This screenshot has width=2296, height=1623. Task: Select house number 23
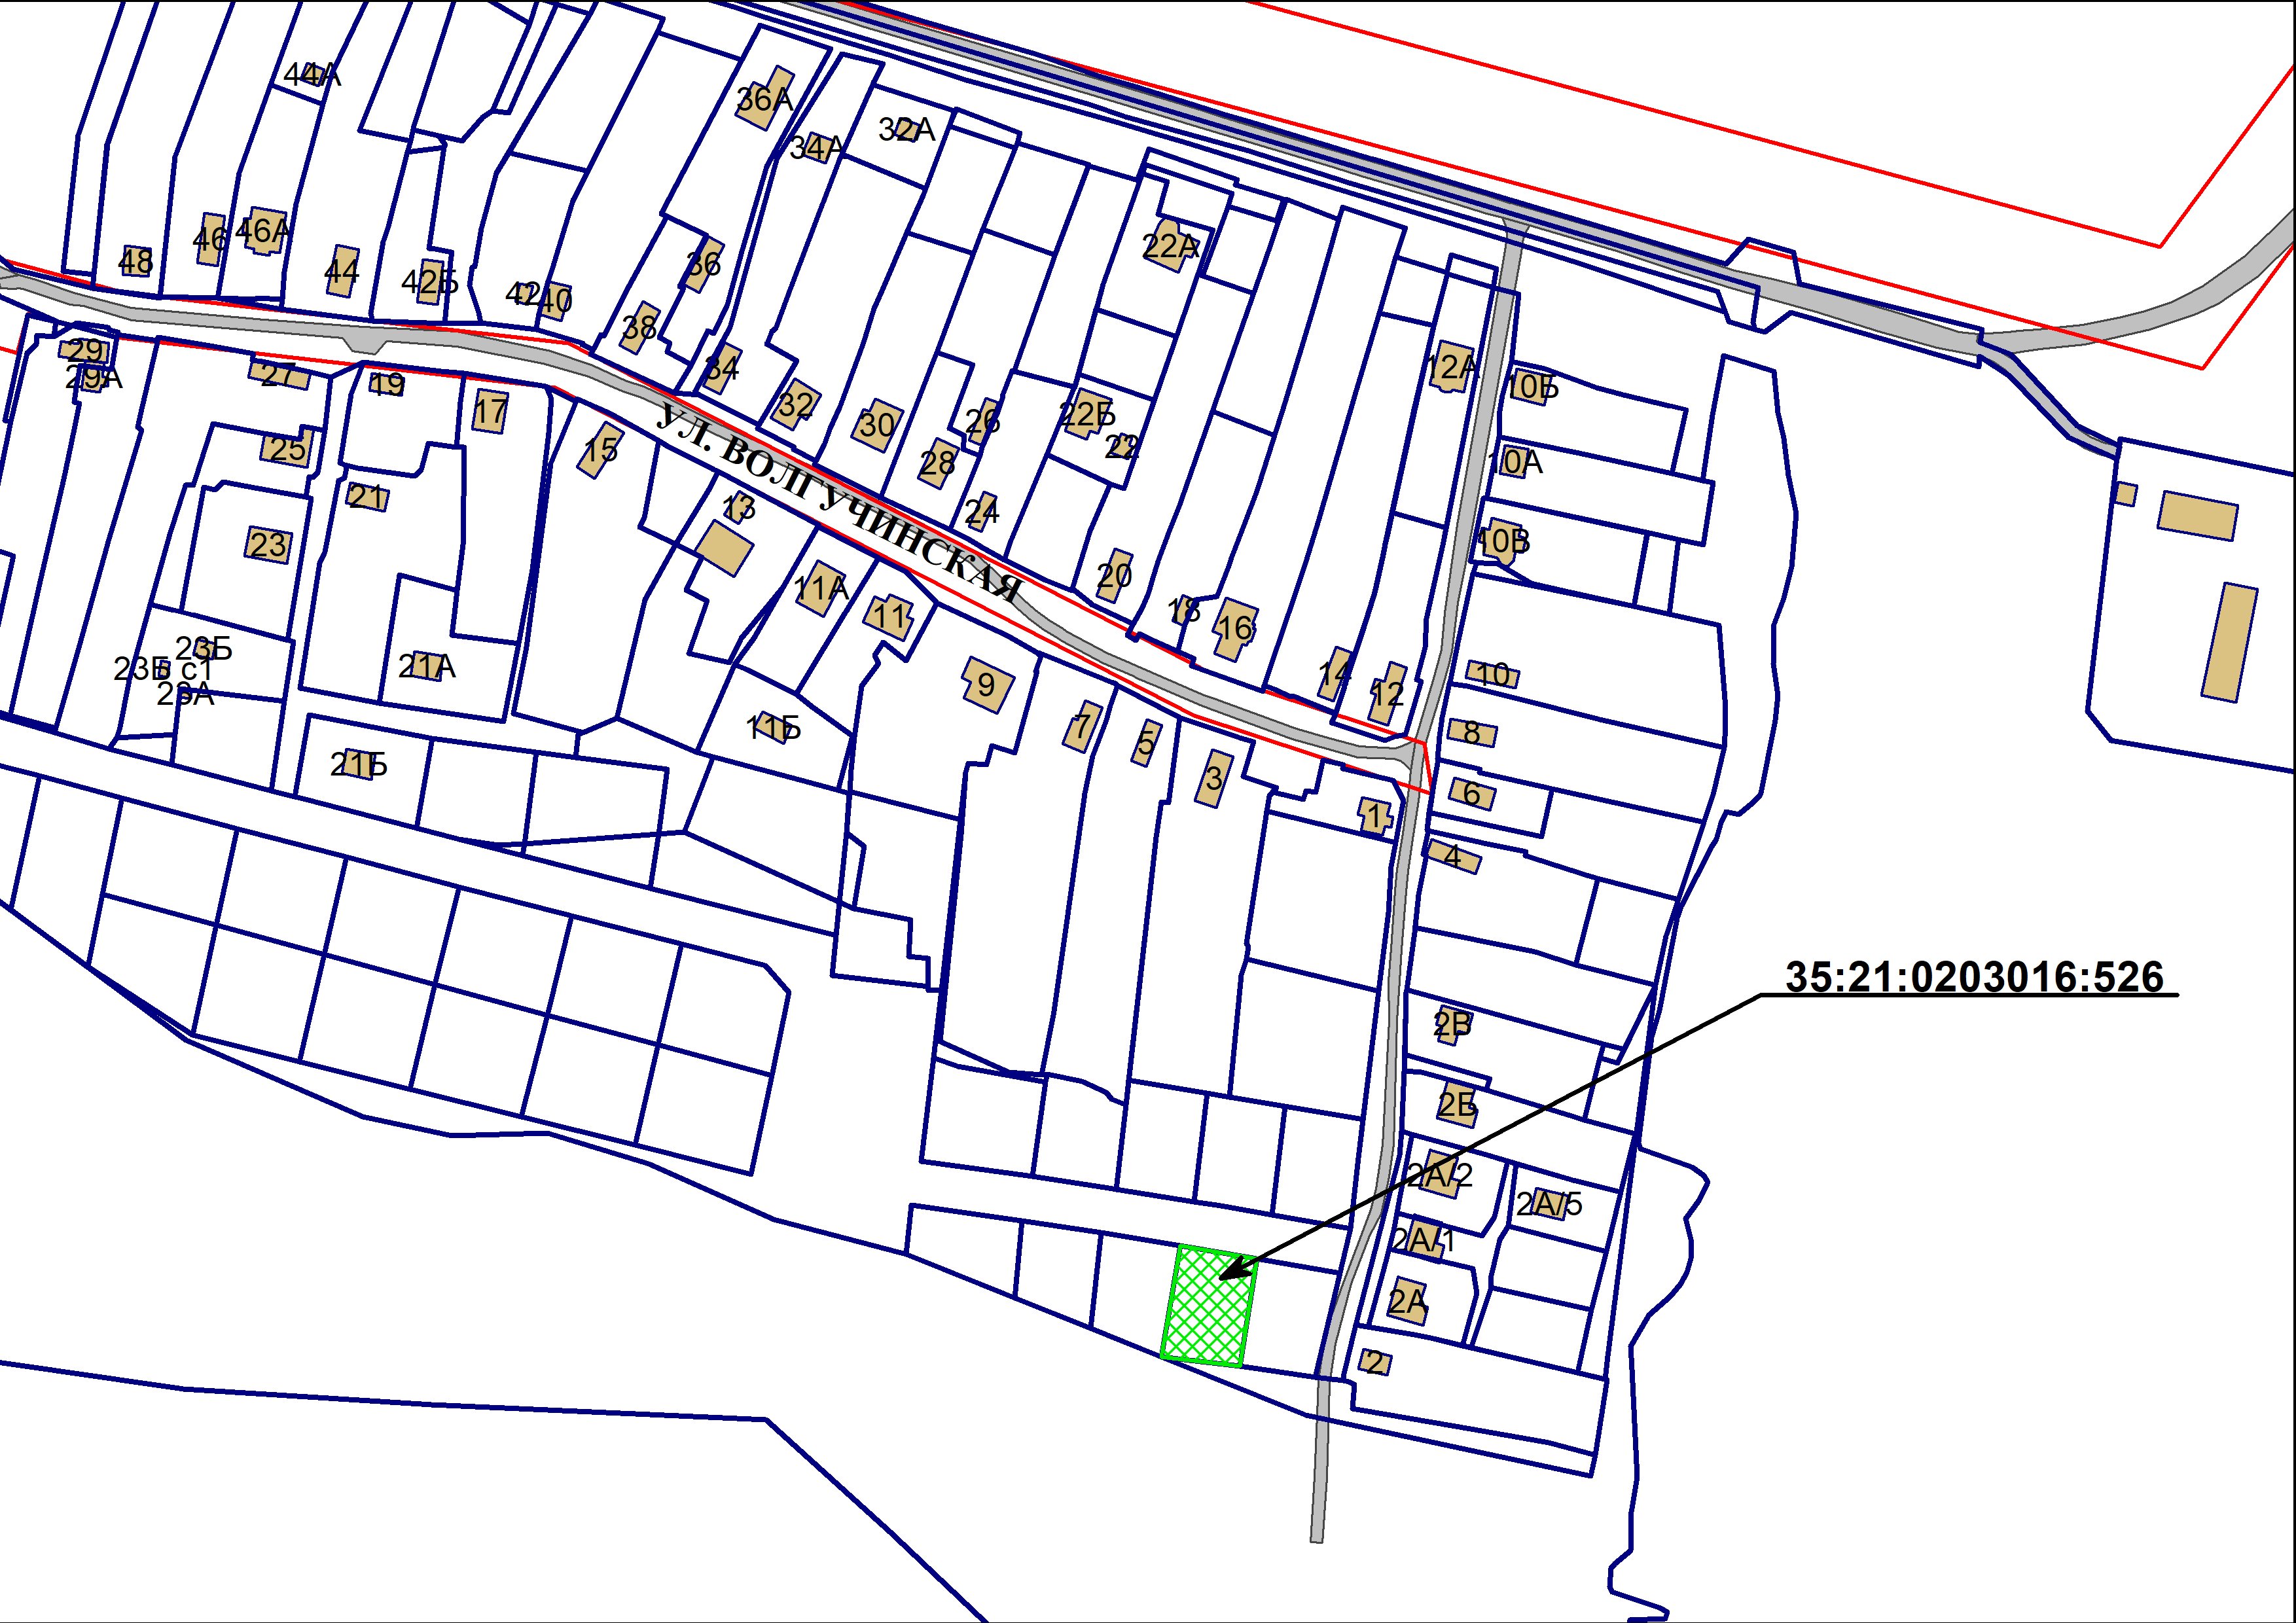[268, 545]
